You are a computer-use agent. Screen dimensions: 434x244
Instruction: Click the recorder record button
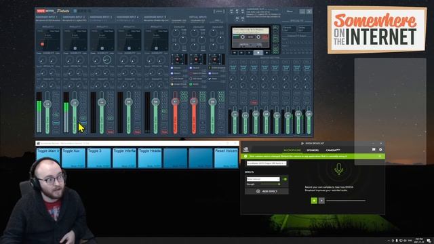click(x=267, y=52)
